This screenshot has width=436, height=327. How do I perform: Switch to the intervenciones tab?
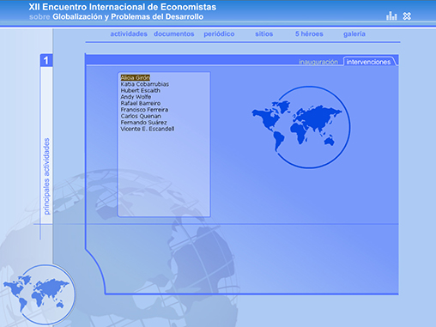[x=368, y=62]
